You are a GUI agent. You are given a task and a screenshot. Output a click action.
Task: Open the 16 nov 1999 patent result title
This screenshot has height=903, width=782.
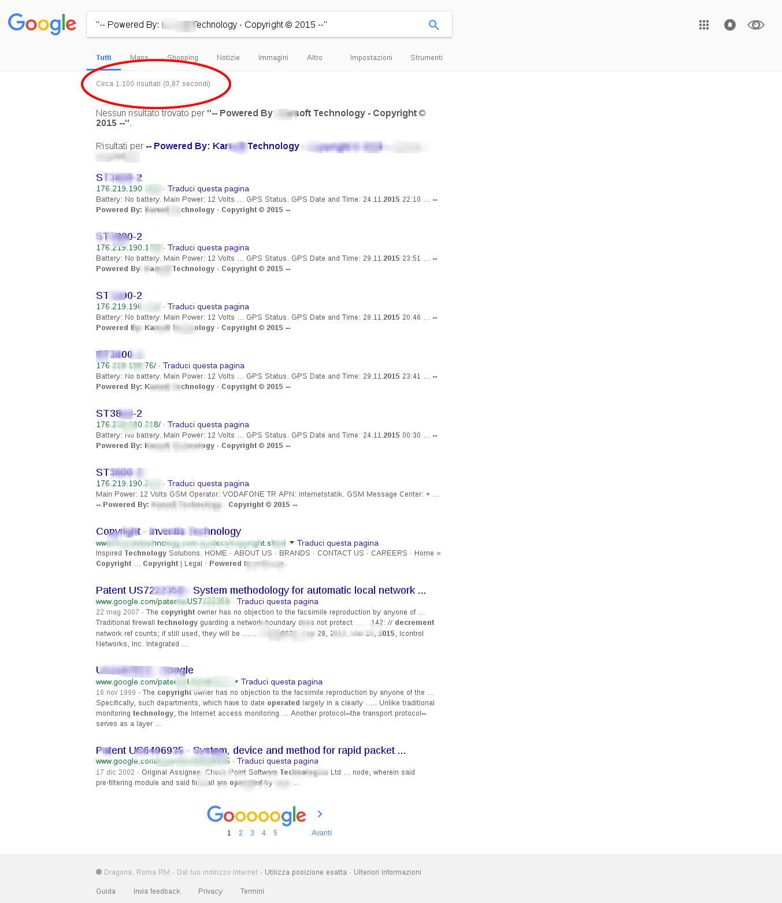point(144,670)
